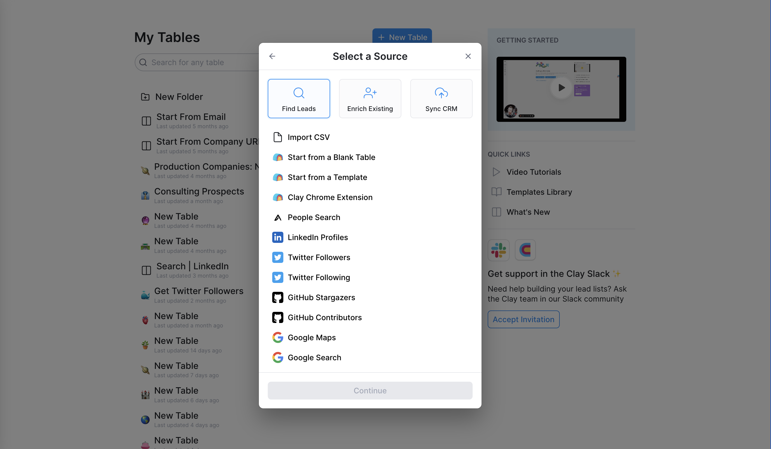Click the Twitter Followers bird icon

coord(278,258)
